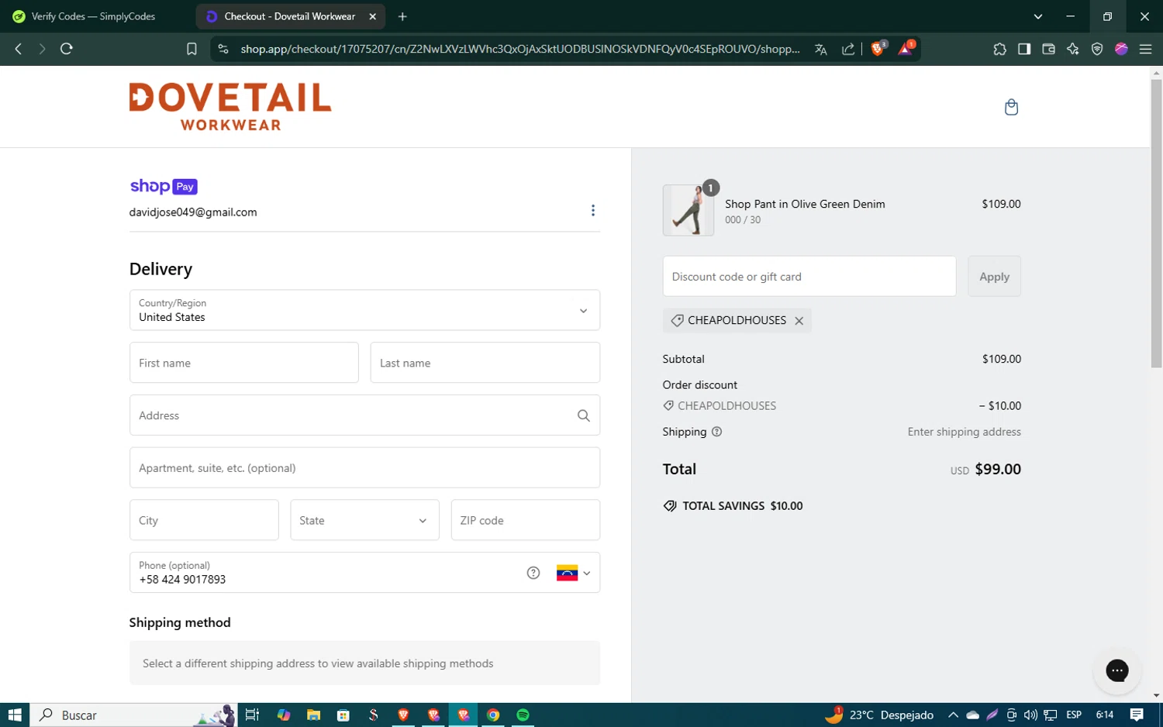Remove the CHEAPOLDHOUSES discount code tag
Viewport: 1163px width, 727px height.
[x=799, y=321]
